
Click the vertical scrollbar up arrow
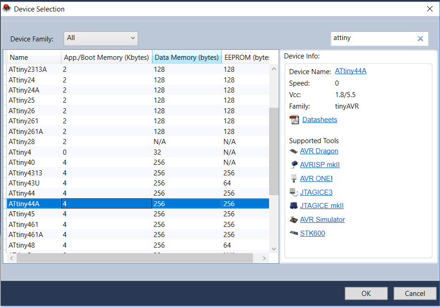[274, 69]
